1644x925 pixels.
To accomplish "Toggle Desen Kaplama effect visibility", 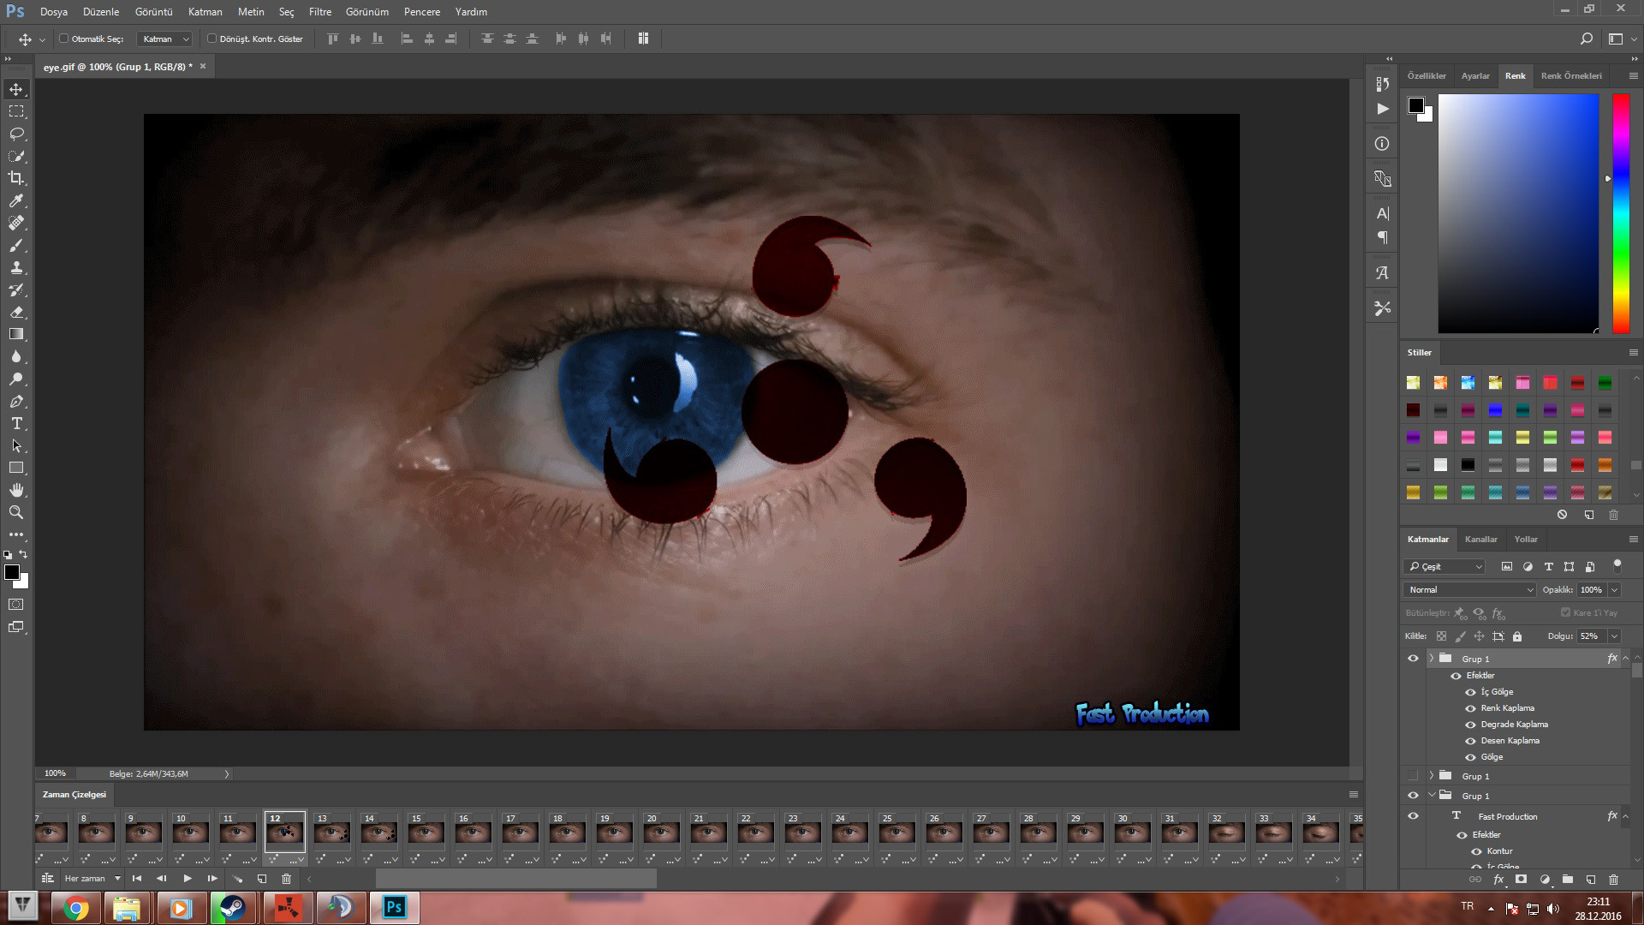I will coord(1470,741).
